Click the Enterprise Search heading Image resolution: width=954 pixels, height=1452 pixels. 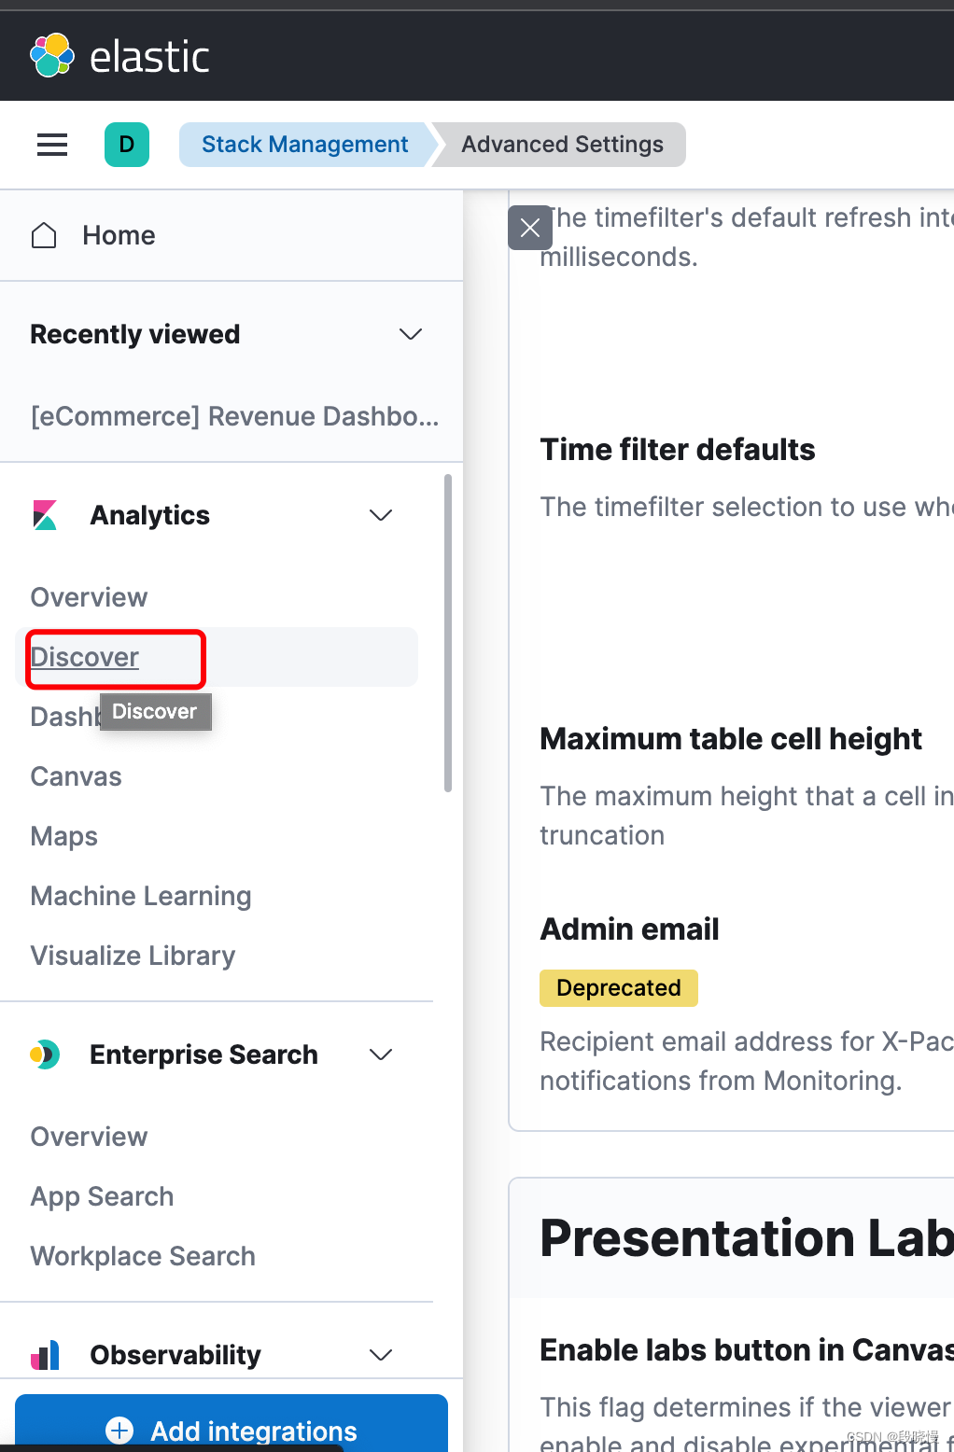[x=203, y=1054]
